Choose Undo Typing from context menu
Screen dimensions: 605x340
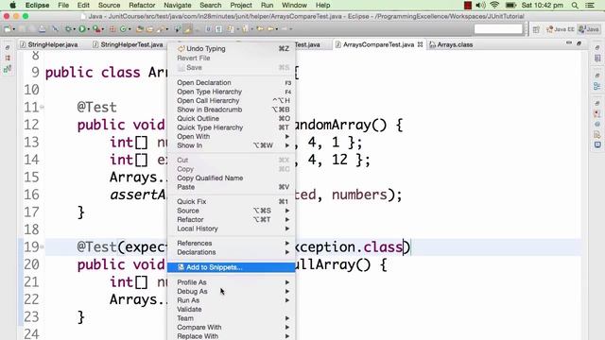tap(232, 48)
